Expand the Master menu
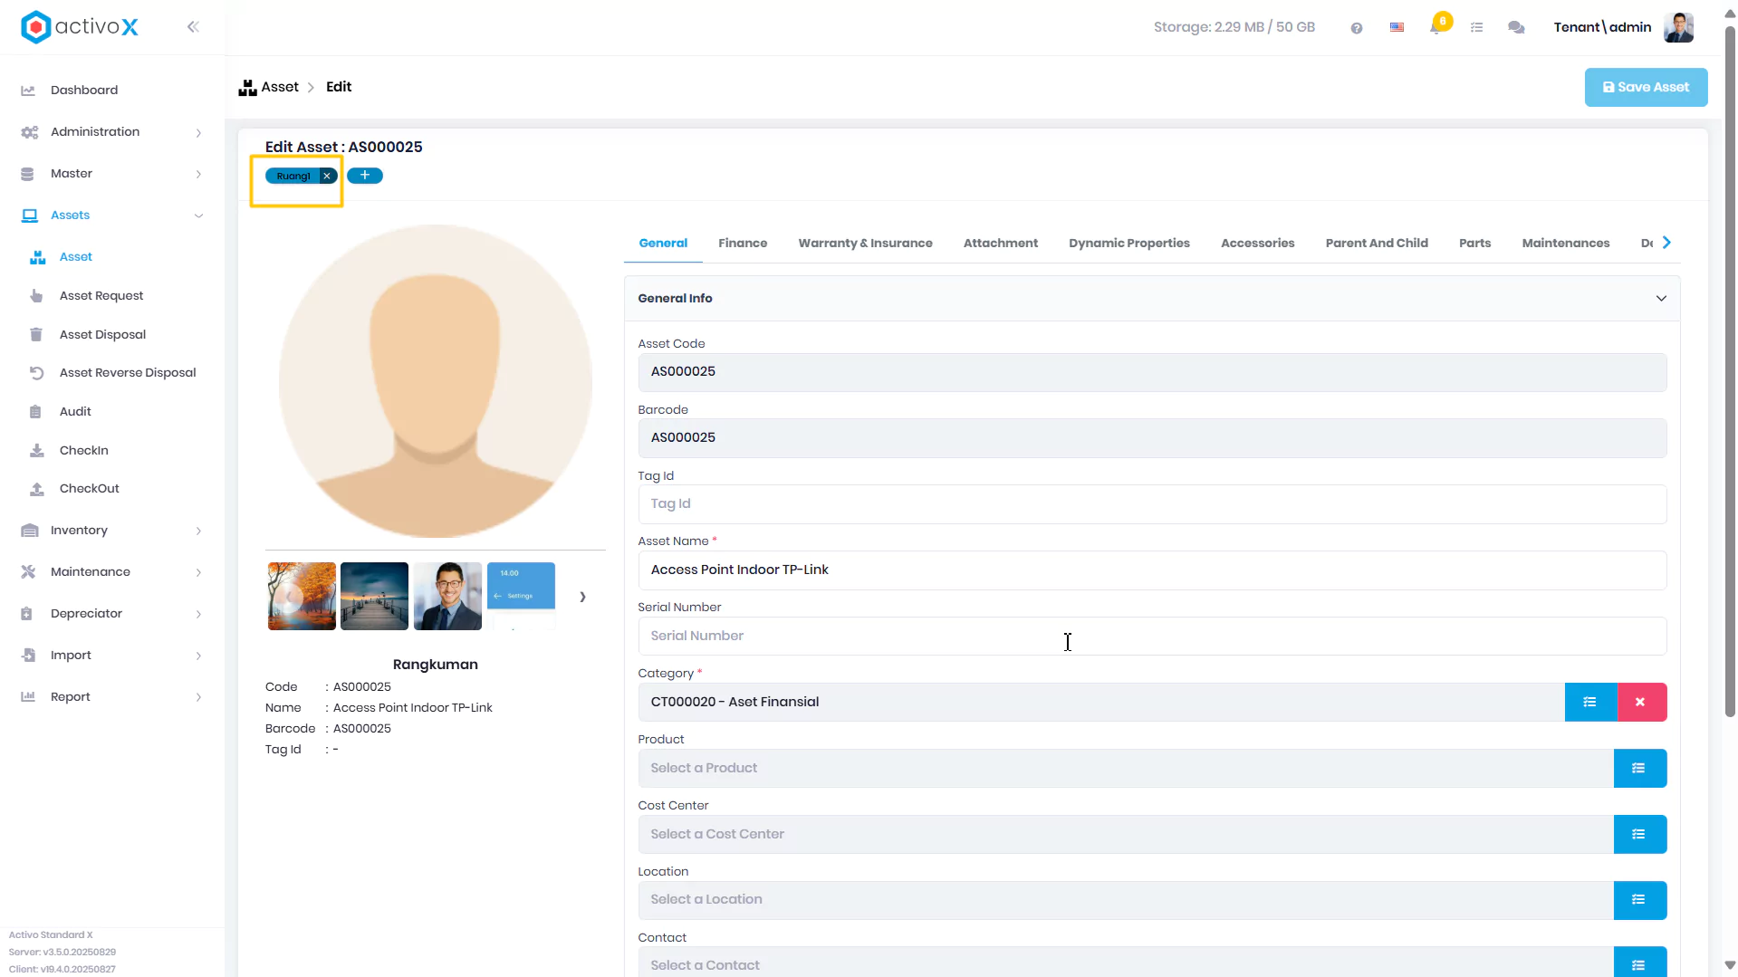The width and height of the screenshot is (1738, 977). coord(112,174)
